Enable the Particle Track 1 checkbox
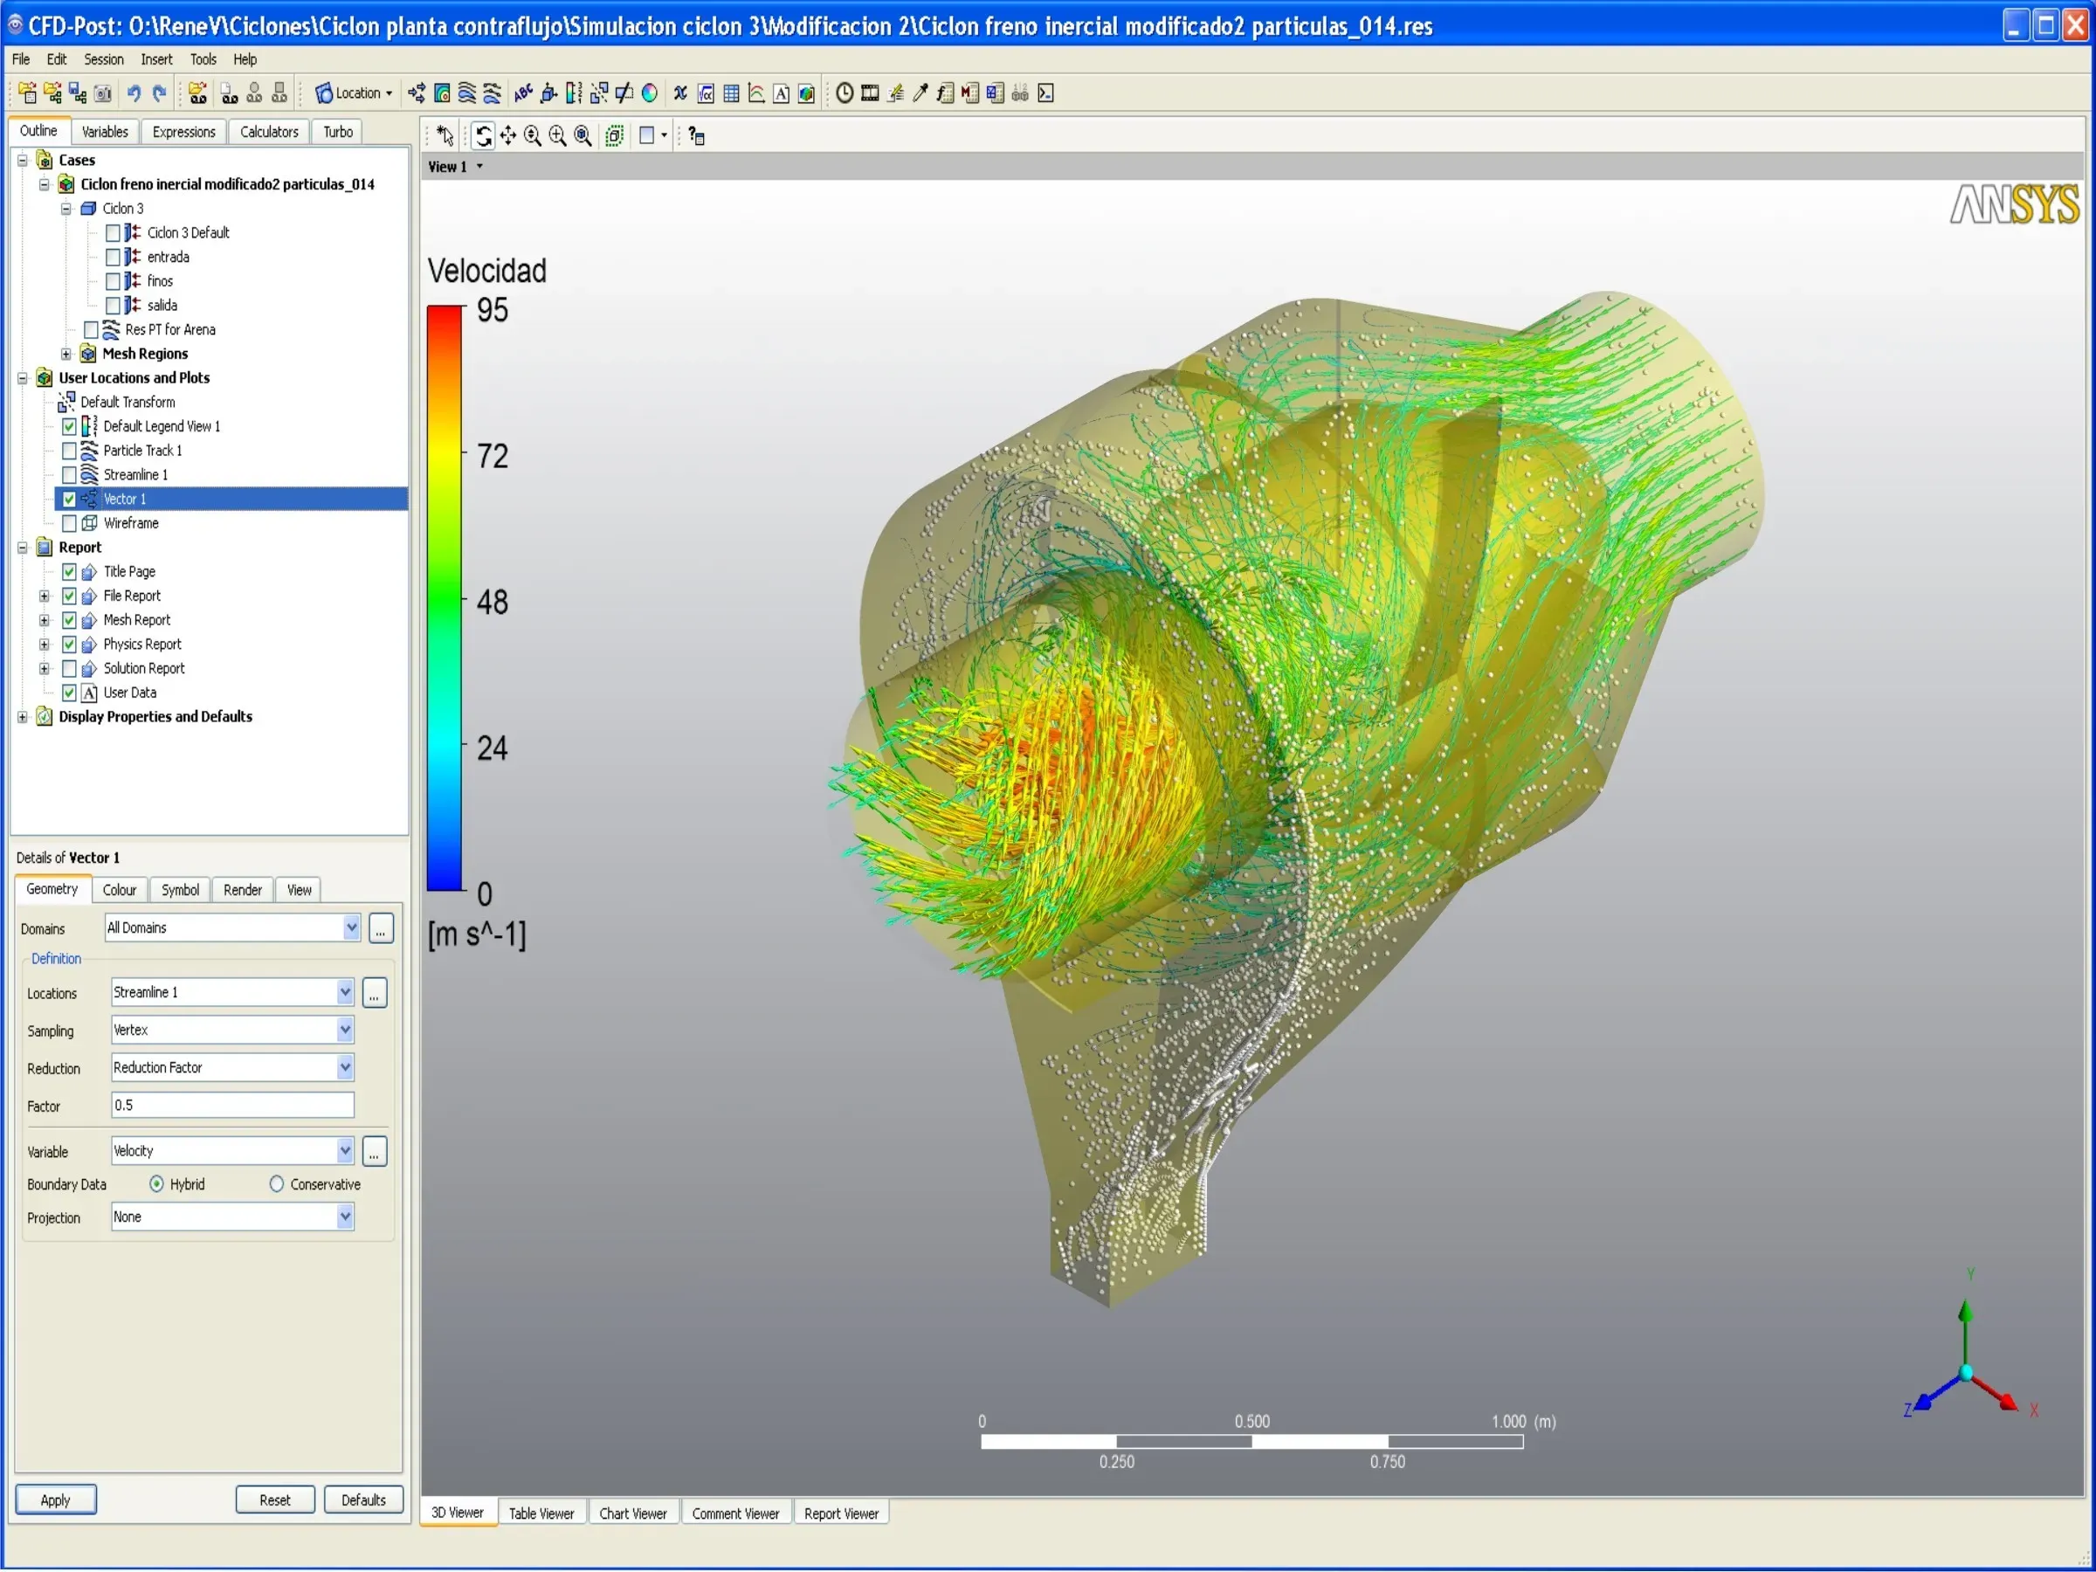This screenshot has width=2096, height=1572. click(69, 451)
